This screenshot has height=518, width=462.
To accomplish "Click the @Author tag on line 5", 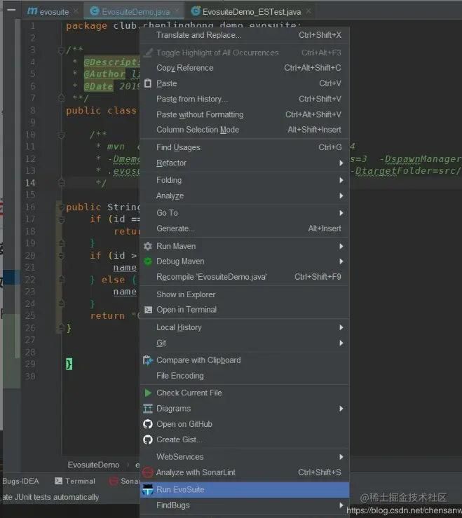I will pos(104,74).
